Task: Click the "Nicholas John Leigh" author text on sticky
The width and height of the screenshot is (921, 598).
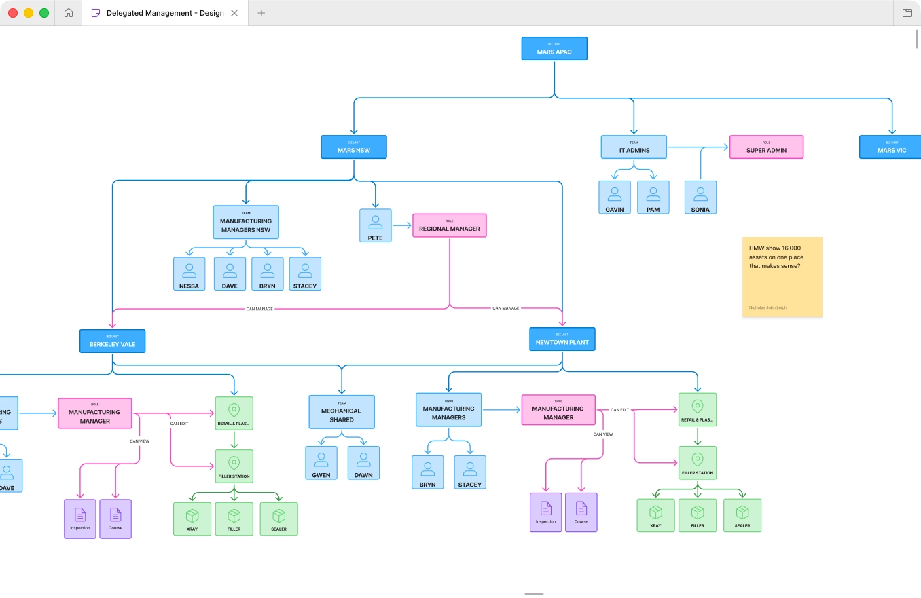Action: 767,307
